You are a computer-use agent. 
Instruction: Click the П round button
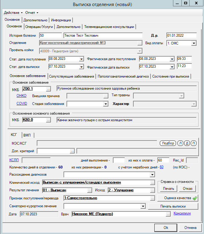tap(194, 143)
